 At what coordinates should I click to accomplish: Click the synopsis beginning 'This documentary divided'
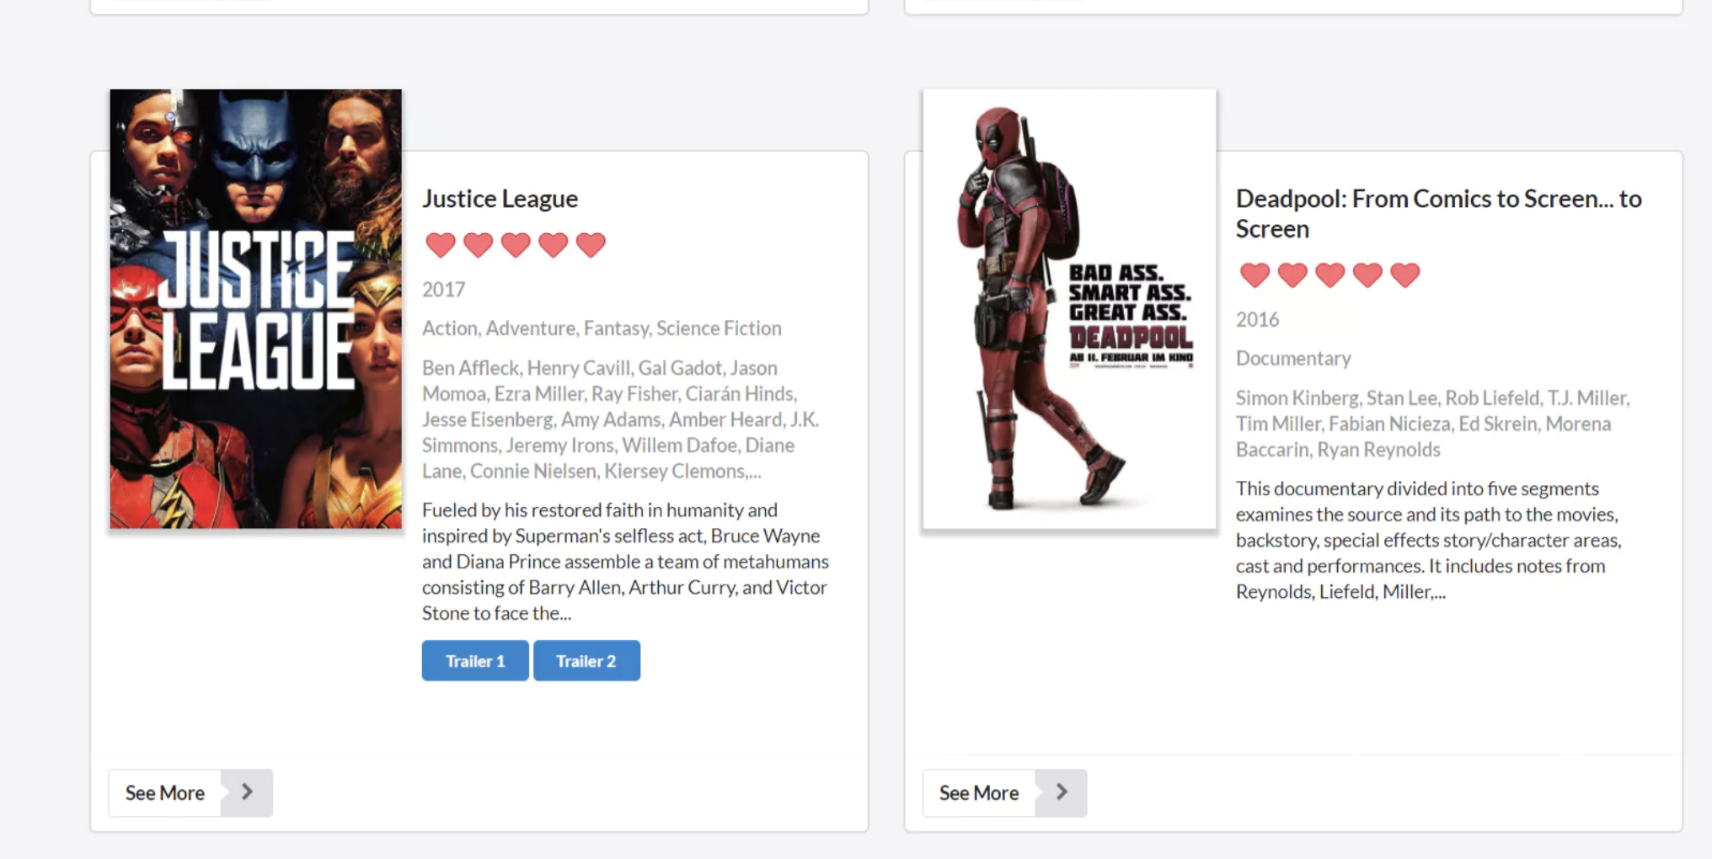[1429, 541]
